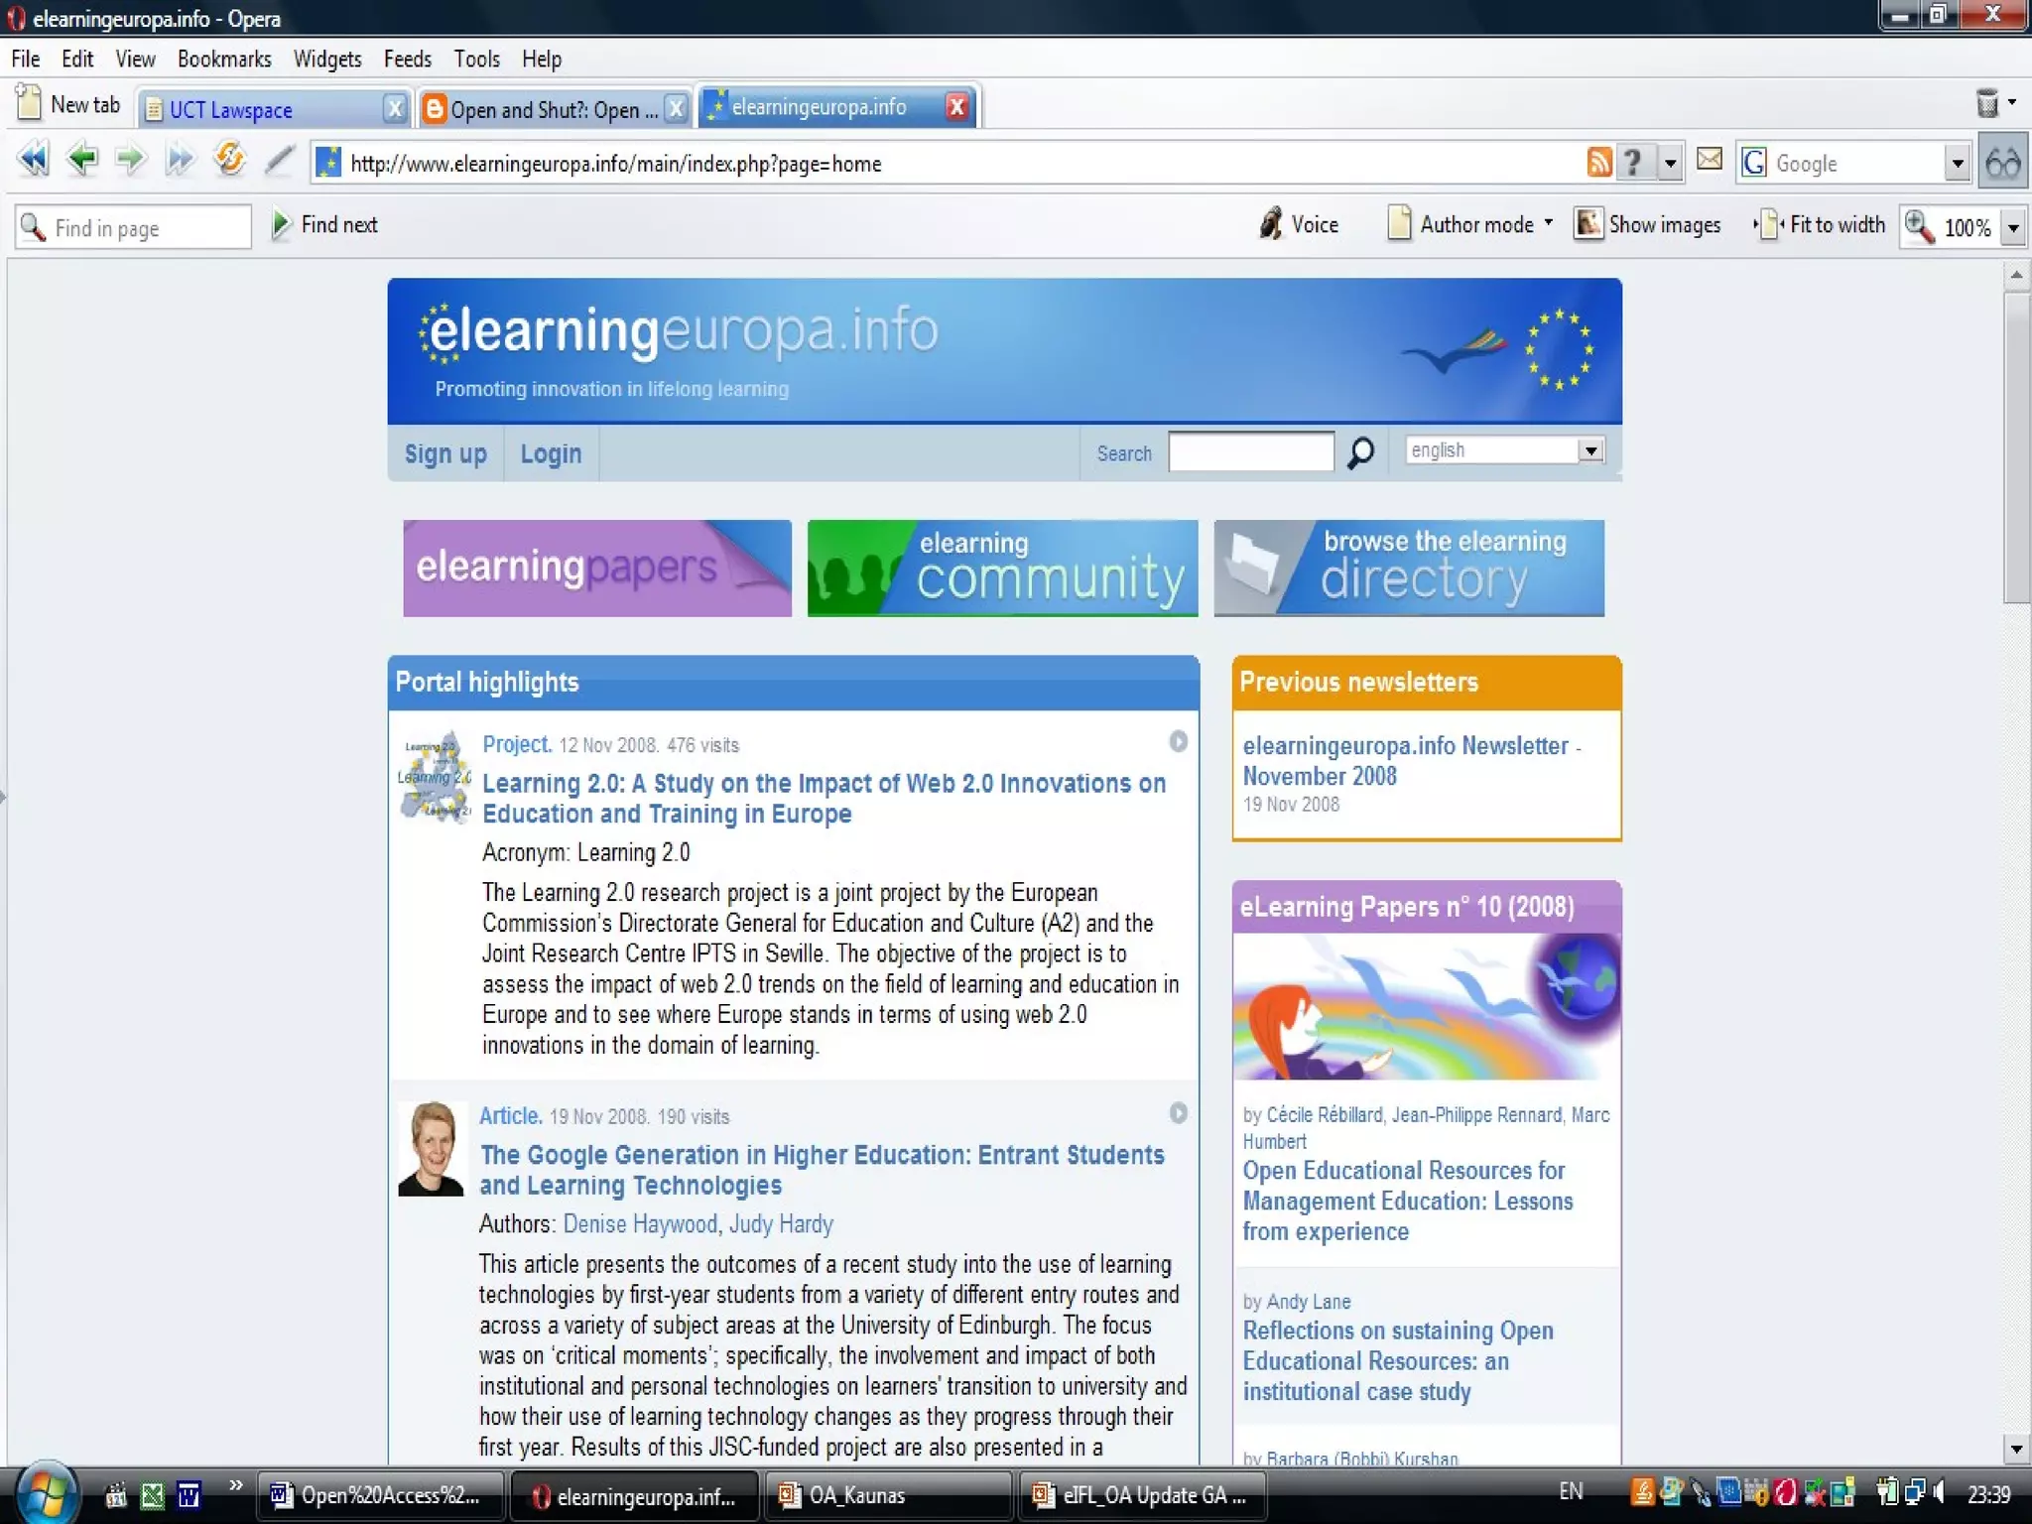This screenshot has height=1524, width=2032.
Task: Open the Bookmarks menu
Action: coord(224,59)
